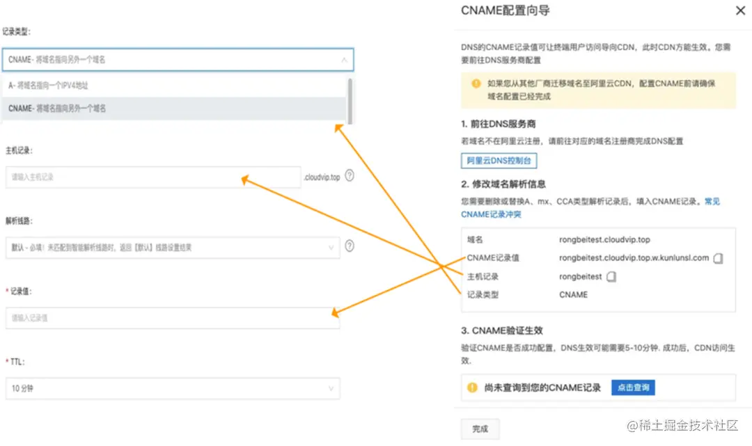Open help icon next to .cloudvip.top
Image resolution: width=752 pixels, height=446 pixels.
pos(350,176)
